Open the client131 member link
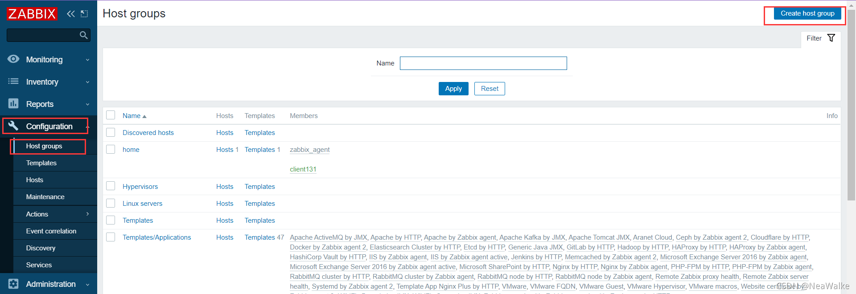 point(303,169)
